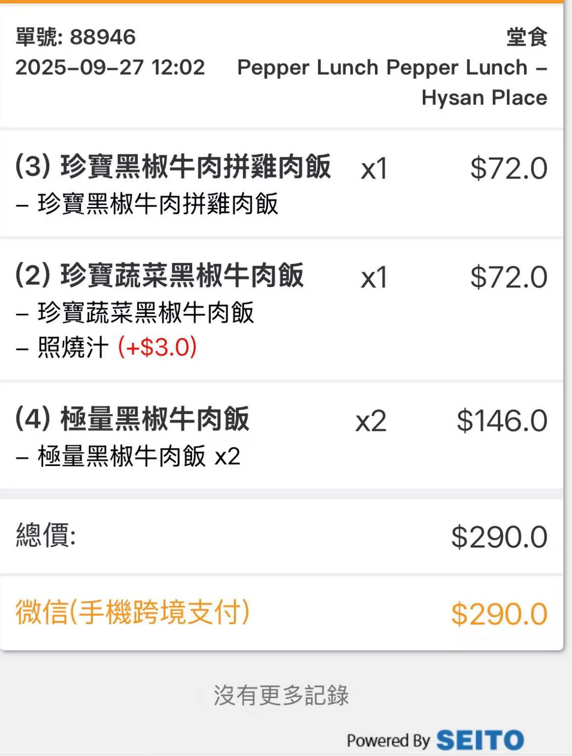Click the $290.0 total amount in black

click(x=499, y=537)
